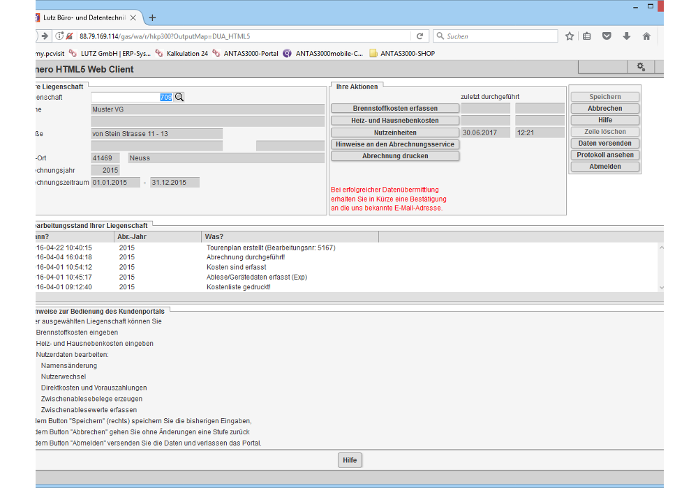
Task: Open the Firefox downloads arrow icon
Action: [x=627, y=36]
